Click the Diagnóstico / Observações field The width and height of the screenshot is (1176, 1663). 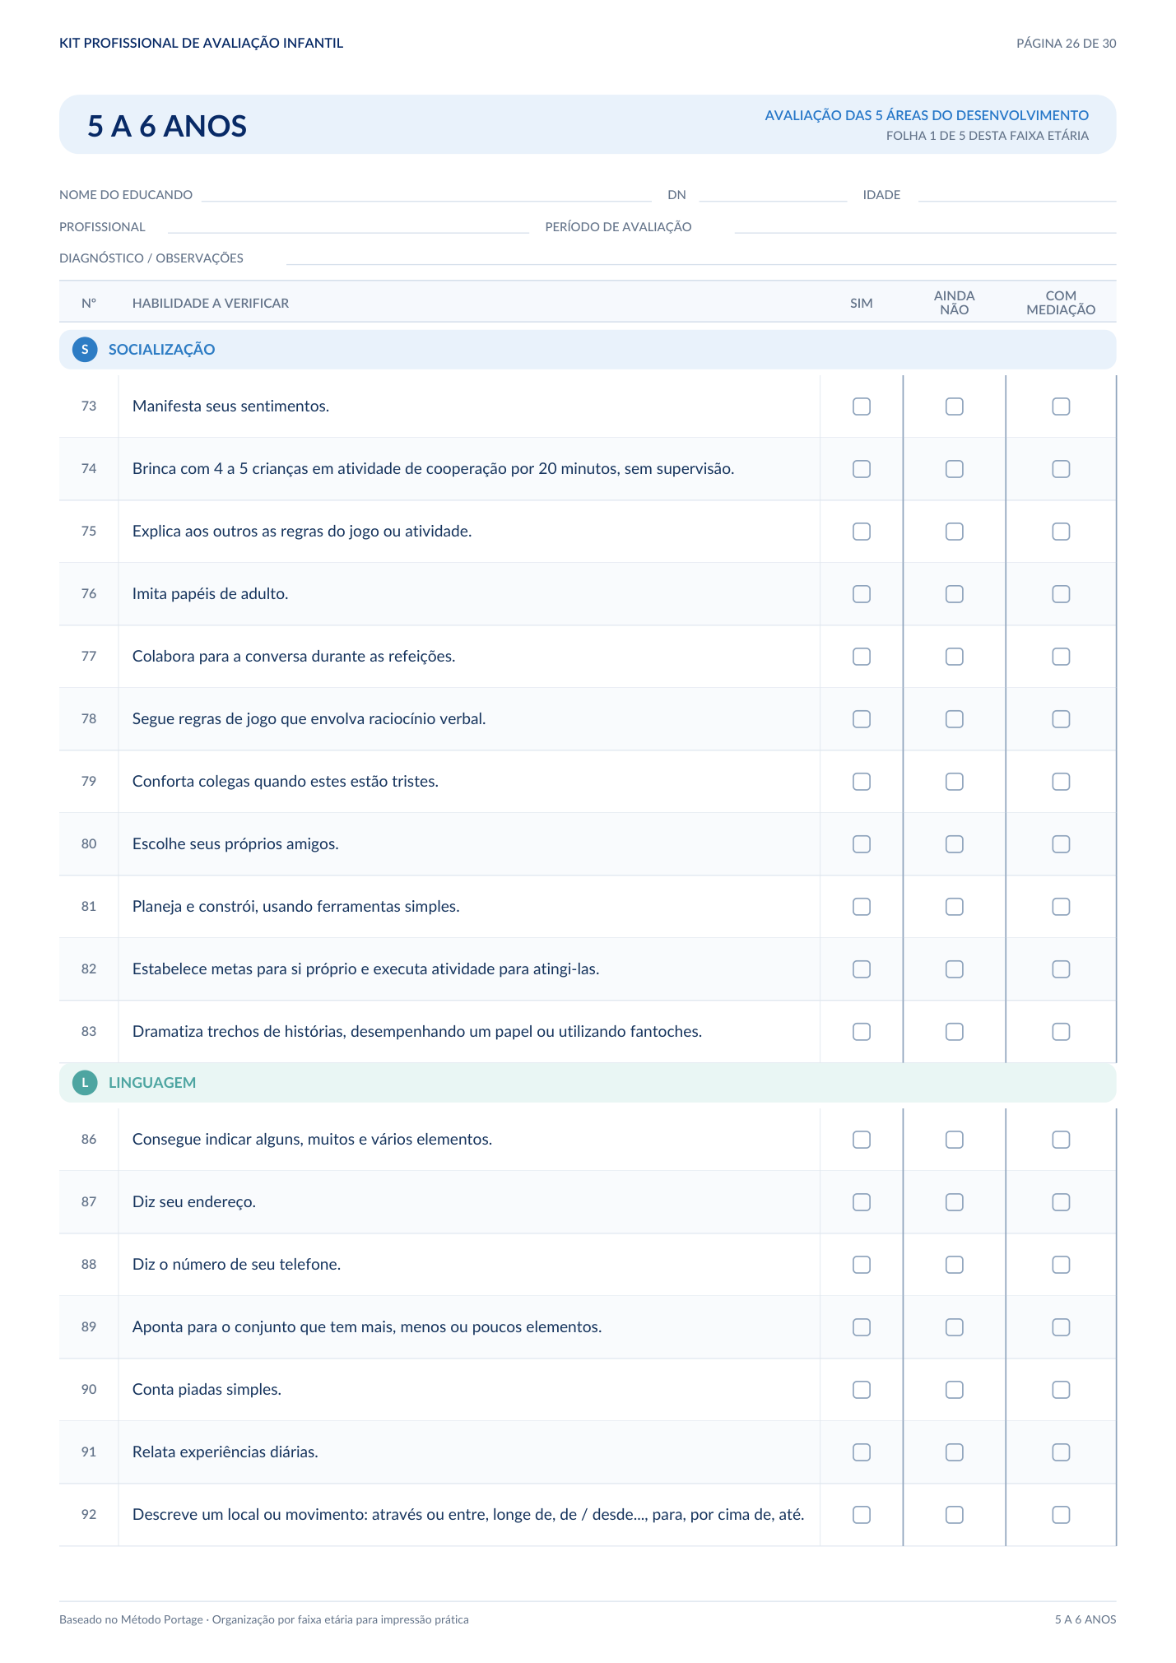pos(701,258)
